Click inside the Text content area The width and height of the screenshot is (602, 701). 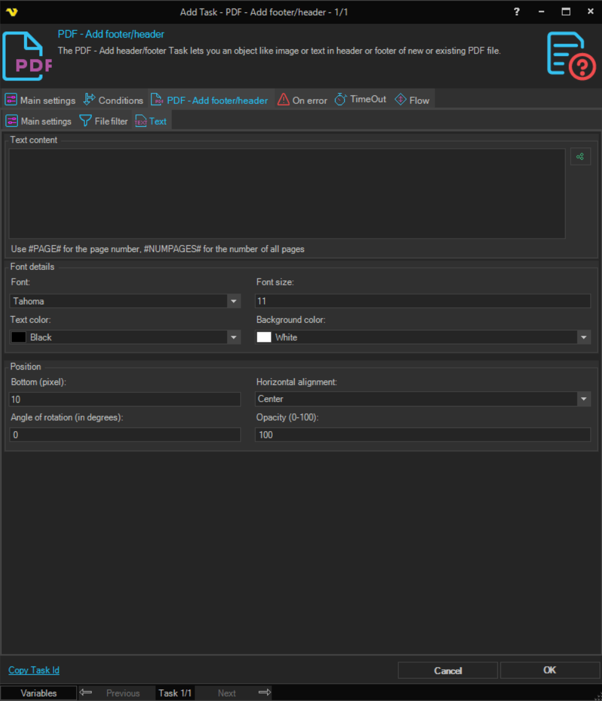(287, 194)
